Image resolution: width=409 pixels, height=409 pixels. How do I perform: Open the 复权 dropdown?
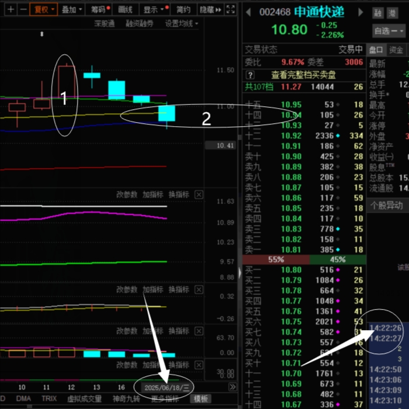[44, 10]
